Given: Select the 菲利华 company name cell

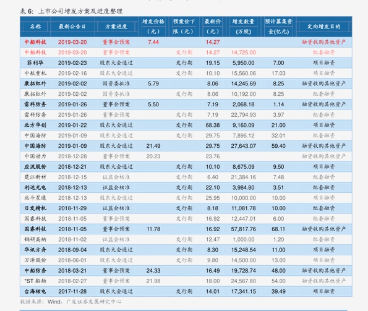Looking at the screenshot, I should tap(35, 63).
